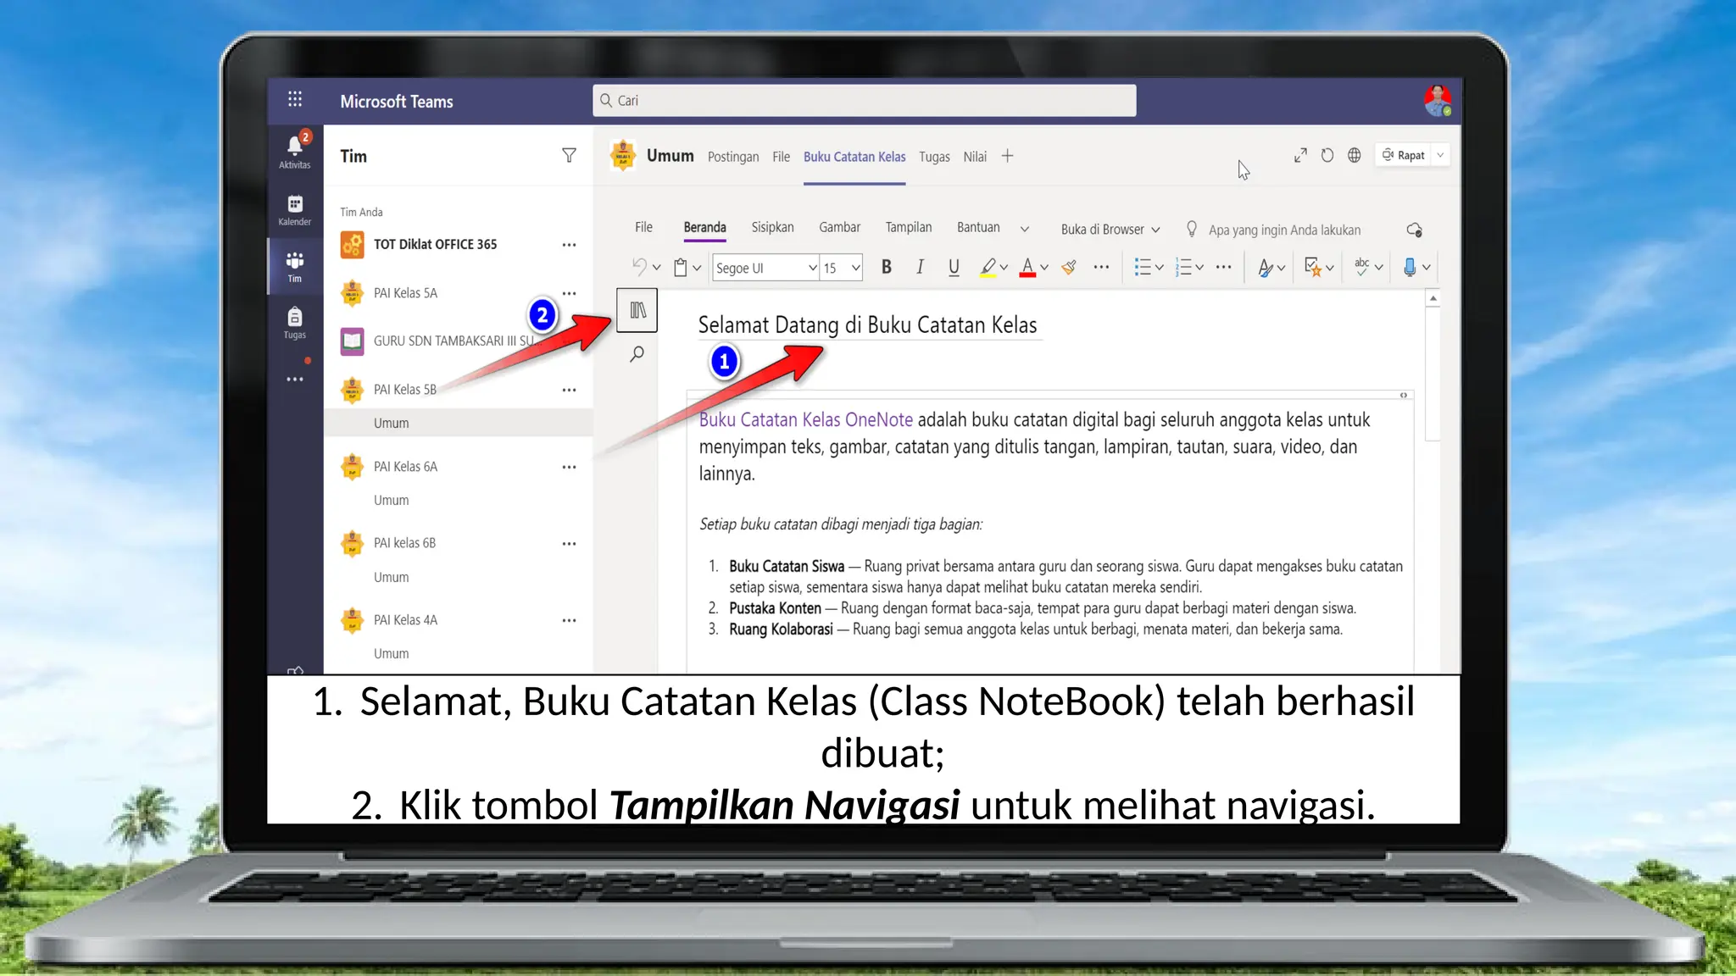The height and width of the screenshot is (976, 1736).
Task: Open the Tim sidebar icon
Action: click(294, 266)
